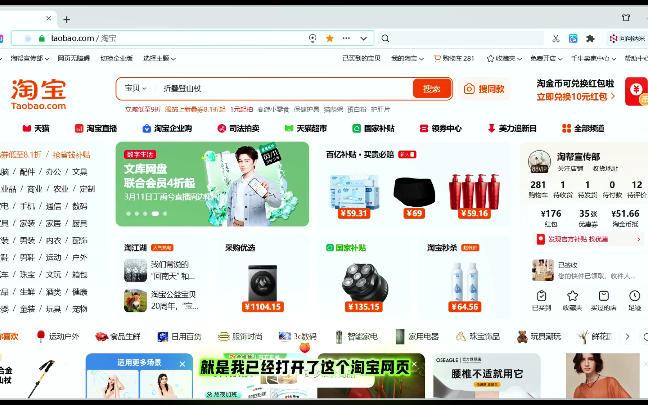
Task: Click the 购物车 281 cart link
Action: click(454, 59)
